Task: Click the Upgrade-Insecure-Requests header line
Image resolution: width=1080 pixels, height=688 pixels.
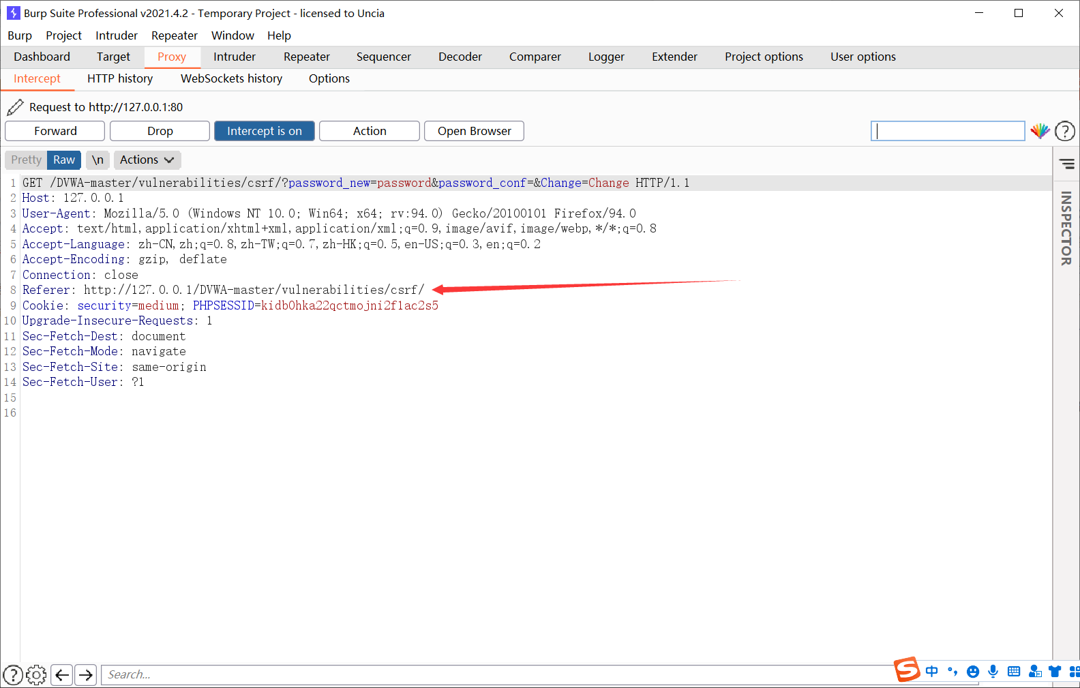Action: coord(117,320)
